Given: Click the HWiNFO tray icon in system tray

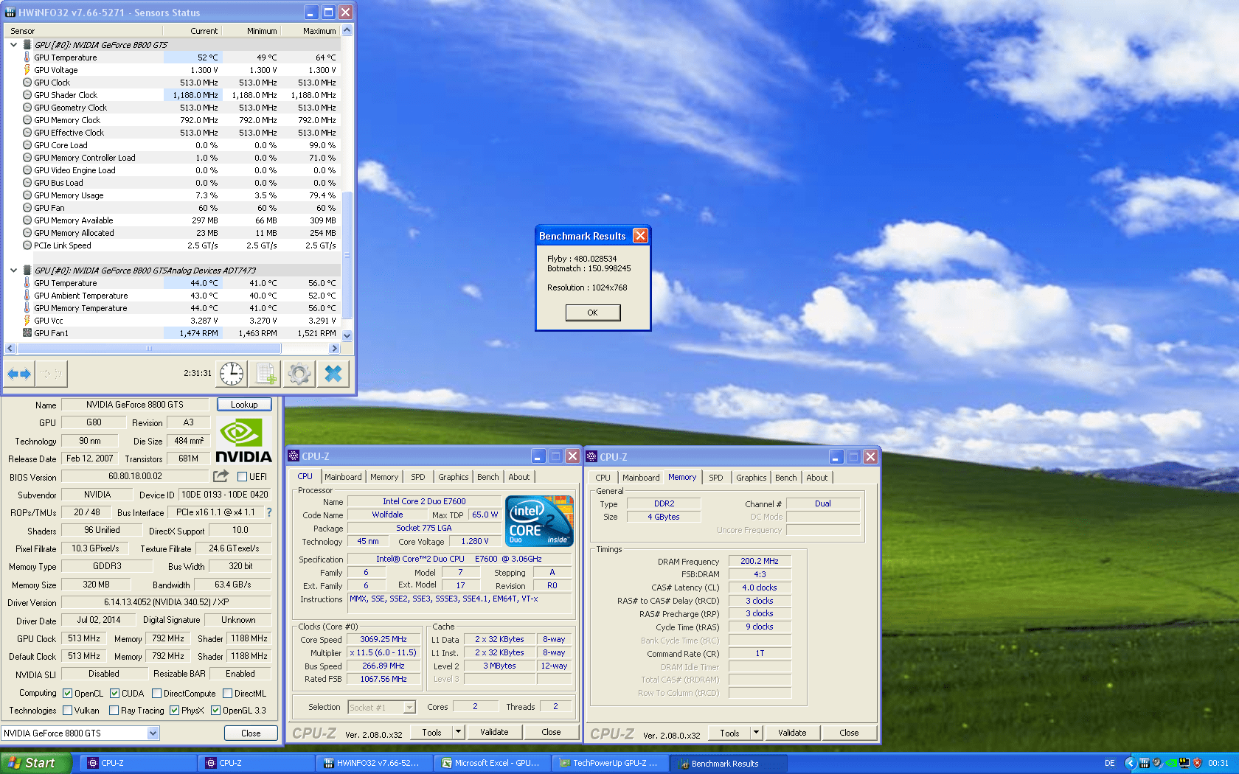Looking at the screenshot, I should (1144, 763).
